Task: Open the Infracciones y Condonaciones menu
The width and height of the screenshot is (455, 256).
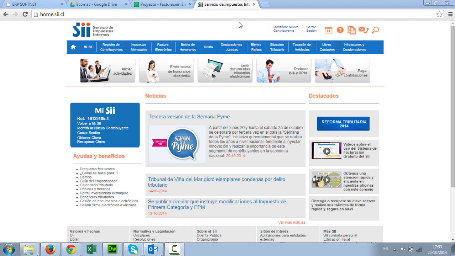Action: (x=354, y=47)
